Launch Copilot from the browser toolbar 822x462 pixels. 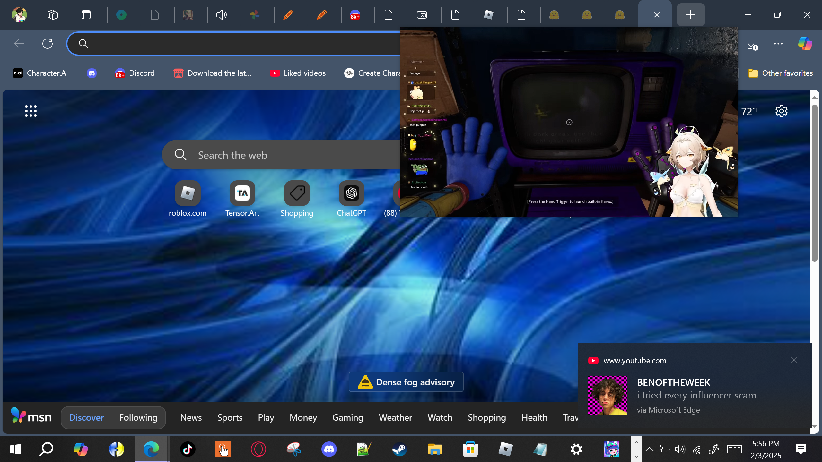(x=805, y=44)
